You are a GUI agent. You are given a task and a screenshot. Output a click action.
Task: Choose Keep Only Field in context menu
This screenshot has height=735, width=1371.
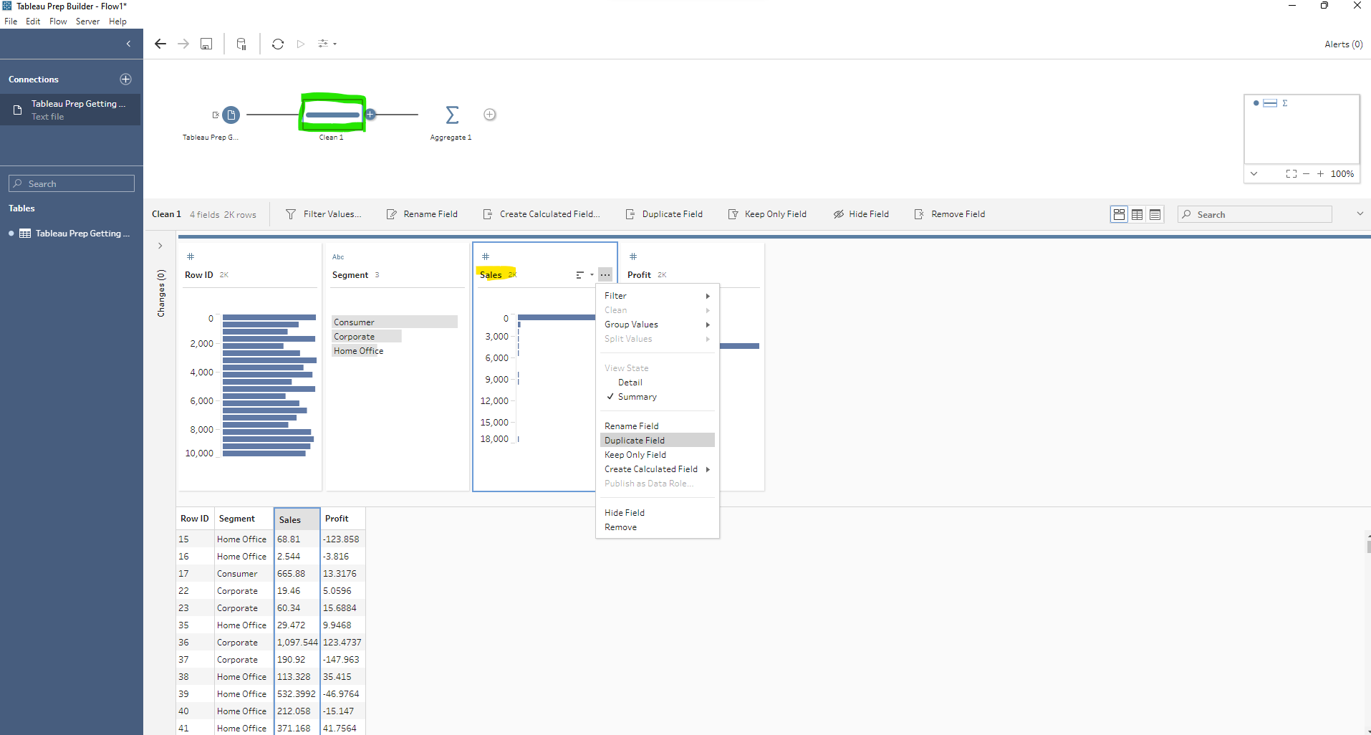(657, 455)
